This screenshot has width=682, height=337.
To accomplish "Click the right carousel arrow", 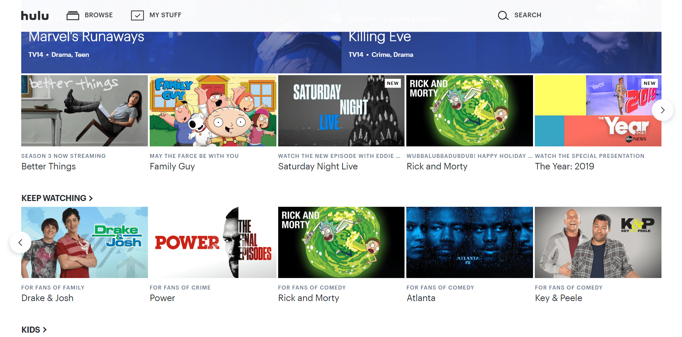I will [662, 110].
